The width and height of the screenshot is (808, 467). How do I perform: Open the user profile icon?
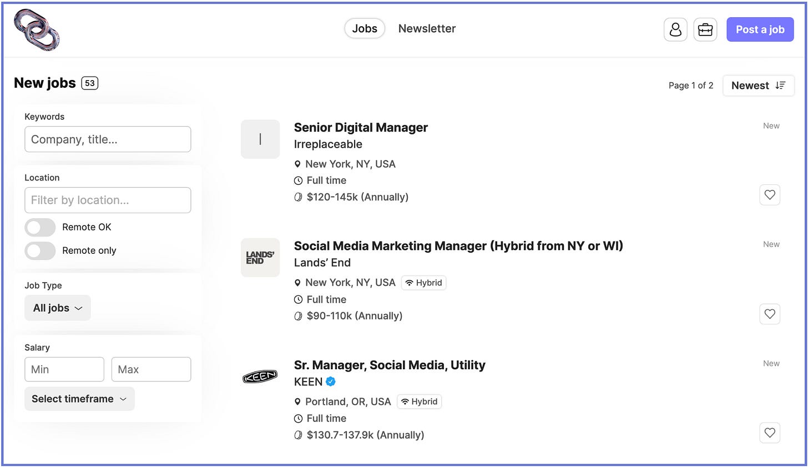tap(675, 29)
